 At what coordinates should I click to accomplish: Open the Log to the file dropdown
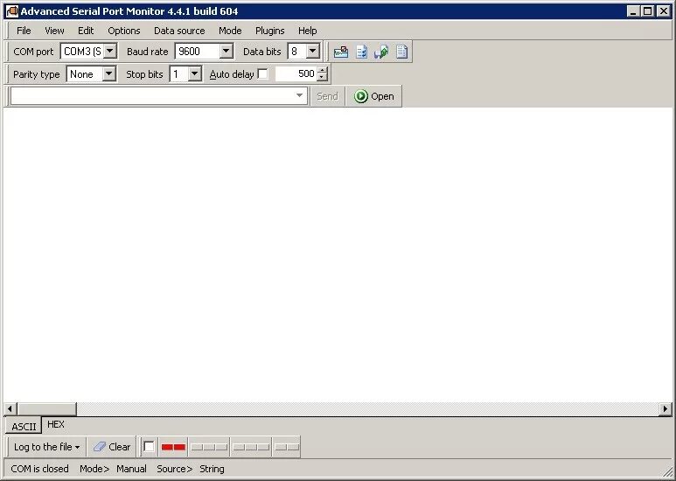[x=46, y=447]
